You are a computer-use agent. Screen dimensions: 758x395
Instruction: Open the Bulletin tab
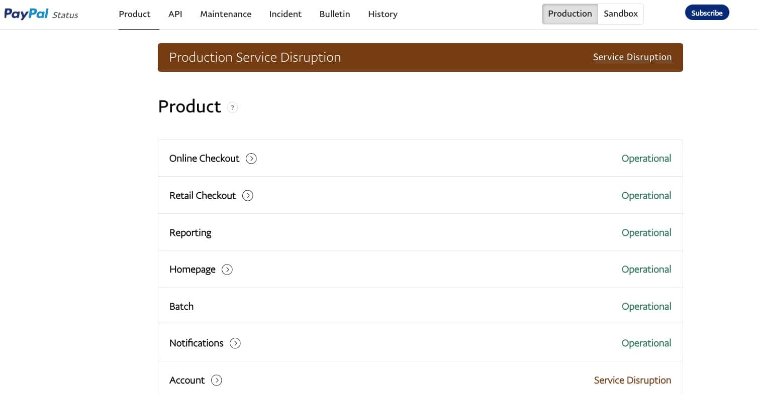click(335, 14)
